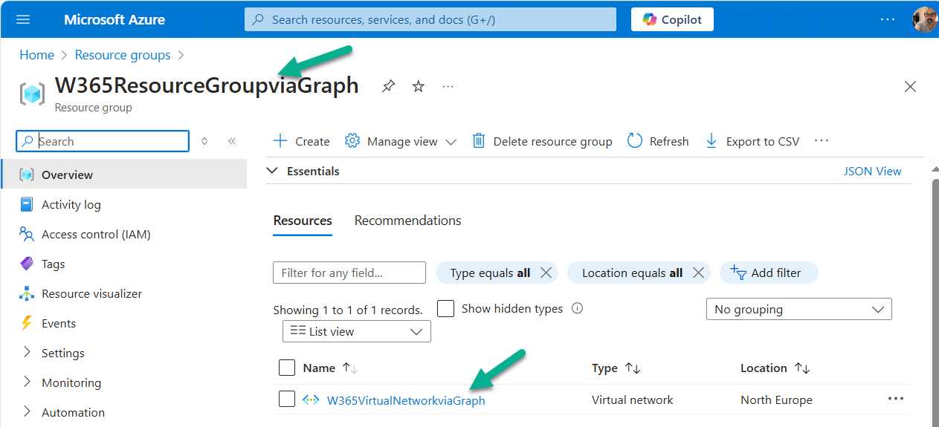Select Overview in the sidebar
939x427 pixels.
pos(123,175)
